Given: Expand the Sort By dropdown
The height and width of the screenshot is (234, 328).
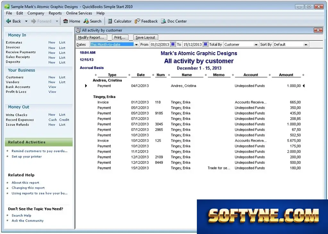Looking at the screenshot, I should tap(306, 44).
